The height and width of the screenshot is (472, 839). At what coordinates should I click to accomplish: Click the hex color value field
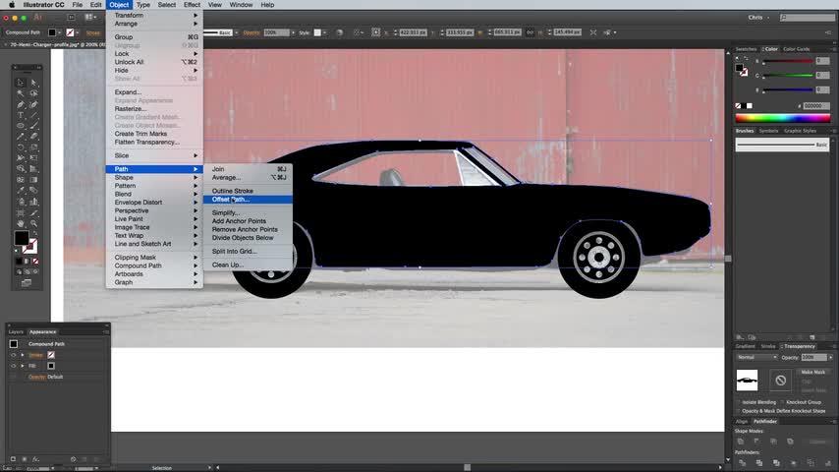(814, 105)
